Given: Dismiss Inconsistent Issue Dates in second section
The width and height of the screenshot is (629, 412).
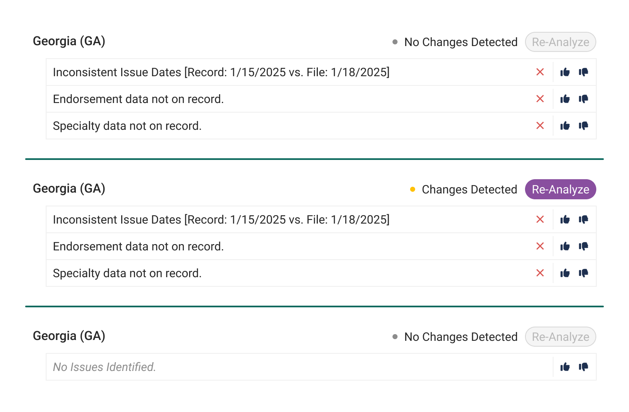Looking at the screenshot, I should 540,219.
